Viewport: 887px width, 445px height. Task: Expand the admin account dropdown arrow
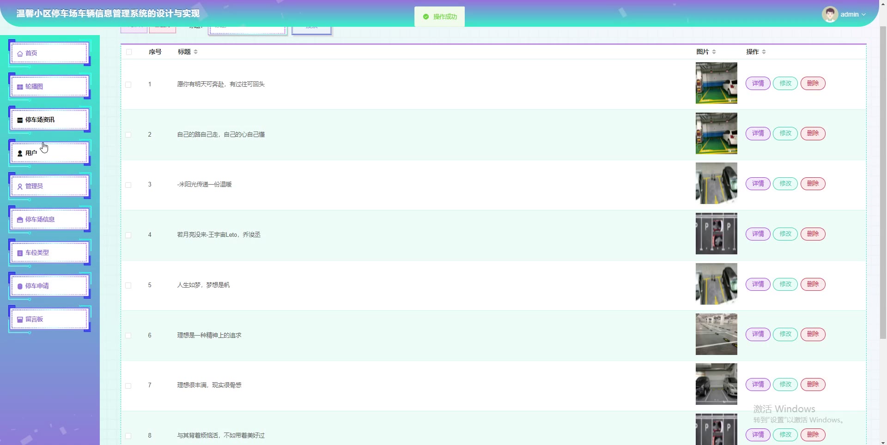coord(864,15)
